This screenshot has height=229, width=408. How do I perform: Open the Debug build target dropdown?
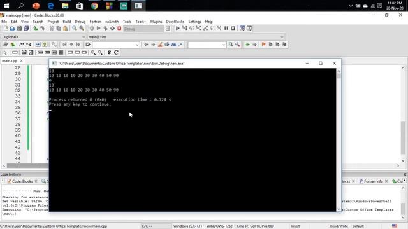[143, 29]
